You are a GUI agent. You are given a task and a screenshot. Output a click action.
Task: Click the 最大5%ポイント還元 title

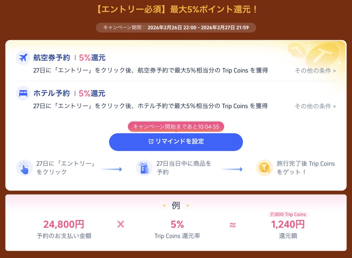176,9
